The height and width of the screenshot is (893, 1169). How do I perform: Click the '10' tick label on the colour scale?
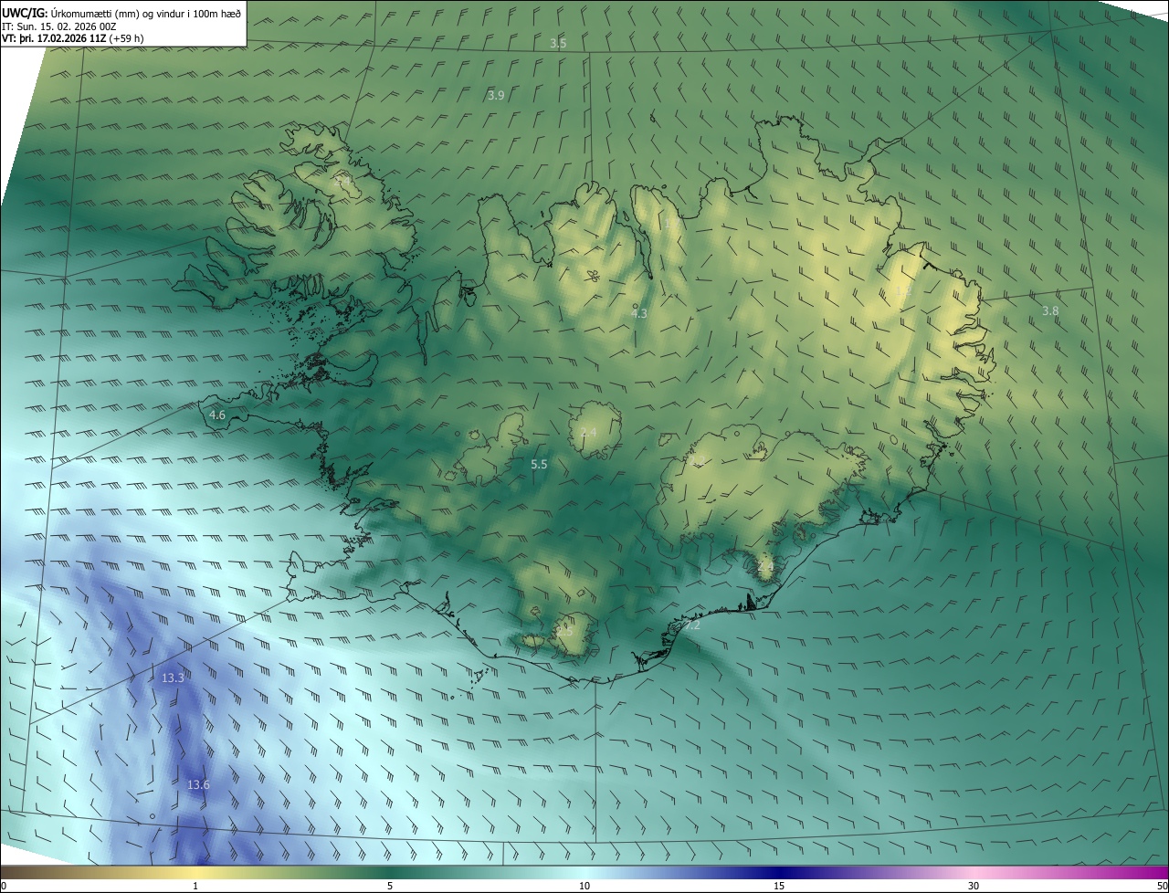pos(584,887)
